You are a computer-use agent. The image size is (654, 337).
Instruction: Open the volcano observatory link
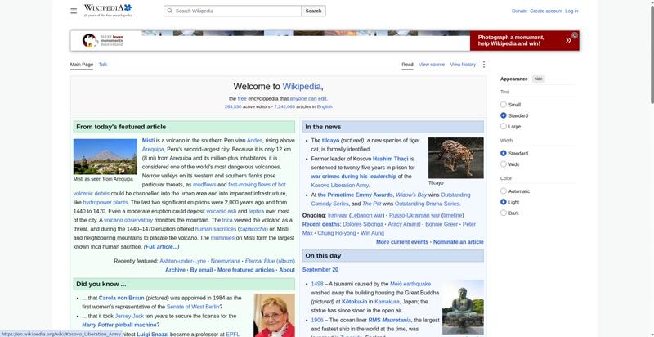click(128, 220)
